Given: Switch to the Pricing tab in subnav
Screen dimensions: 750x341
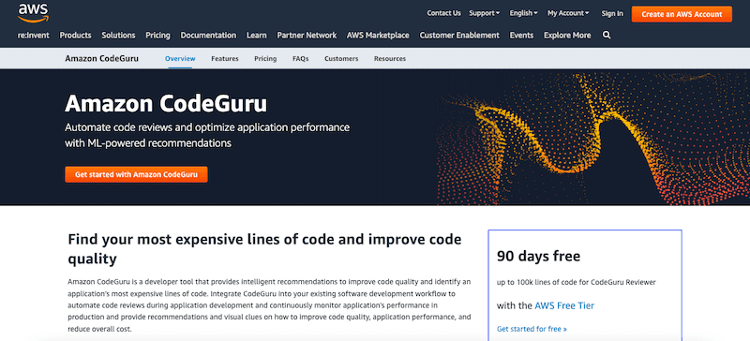Looking at the screenshot, I should coord(265,58).
